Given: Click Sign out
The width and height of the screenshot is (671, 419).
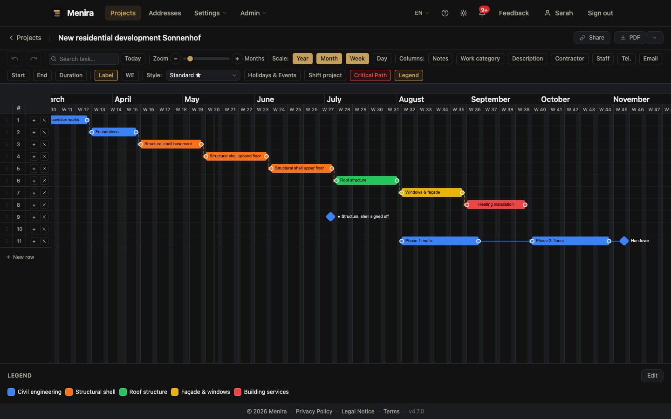Looking at the screenshot, I should click(600, 13).
